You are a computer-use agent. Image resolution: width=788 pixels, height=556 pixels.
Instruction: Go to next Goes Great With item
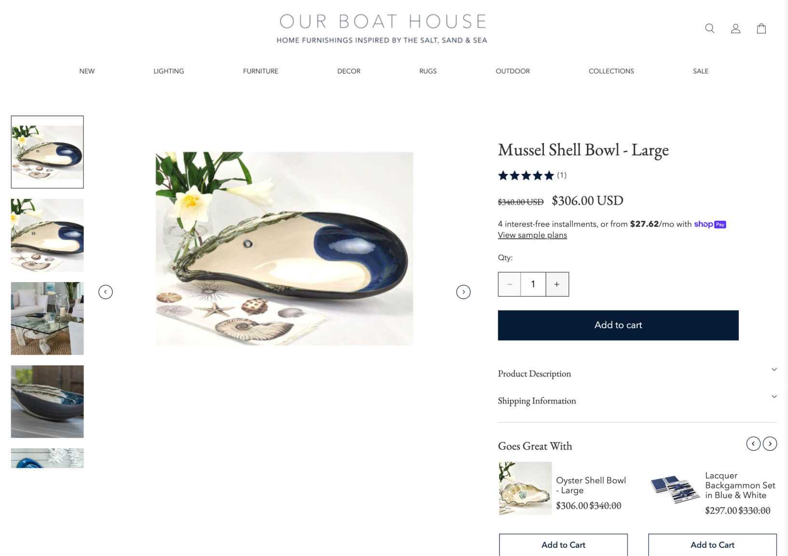pyautogui.click(x=770, y=444)
